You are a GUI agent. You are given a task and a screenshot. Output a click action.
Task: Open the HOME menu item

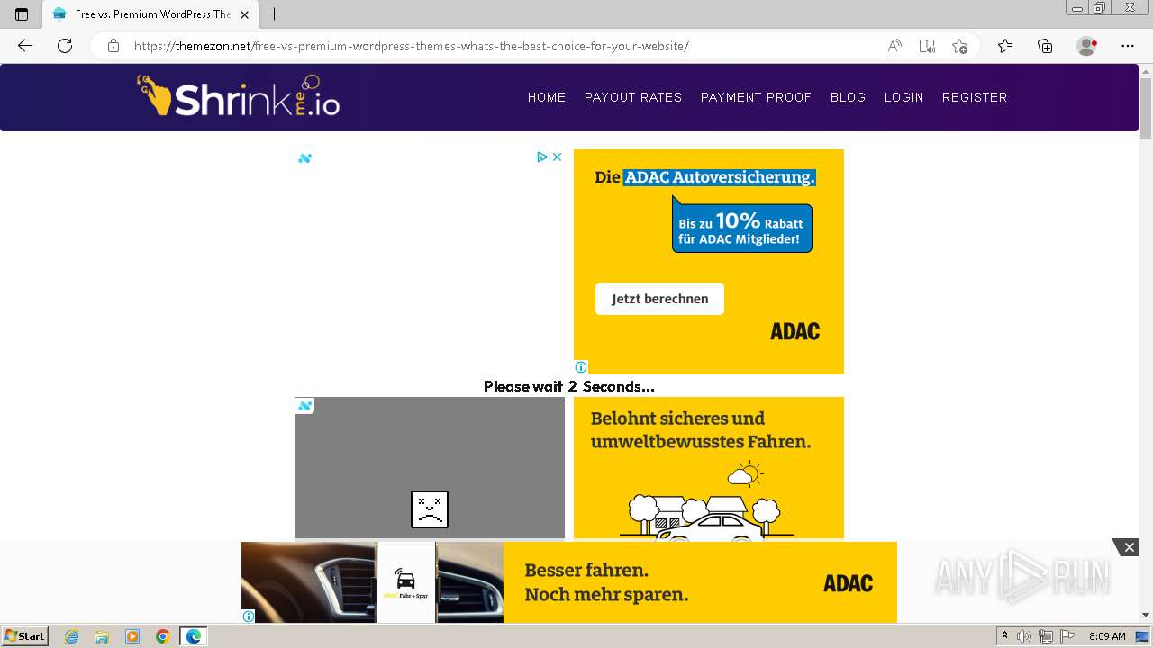pos(547,97)
